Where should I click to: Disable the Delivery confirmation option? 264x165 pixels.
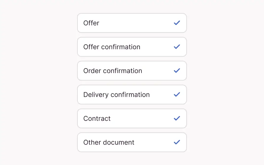tap(132, 95)
